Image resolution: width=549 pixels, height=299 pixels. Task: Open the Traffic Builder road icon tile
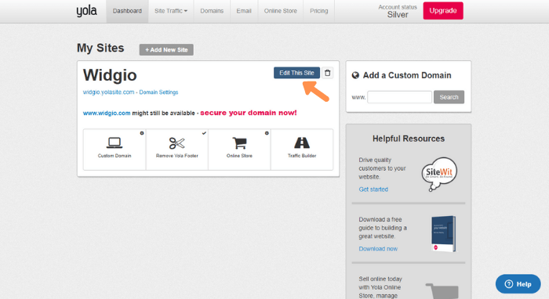(x=302, y=149)
